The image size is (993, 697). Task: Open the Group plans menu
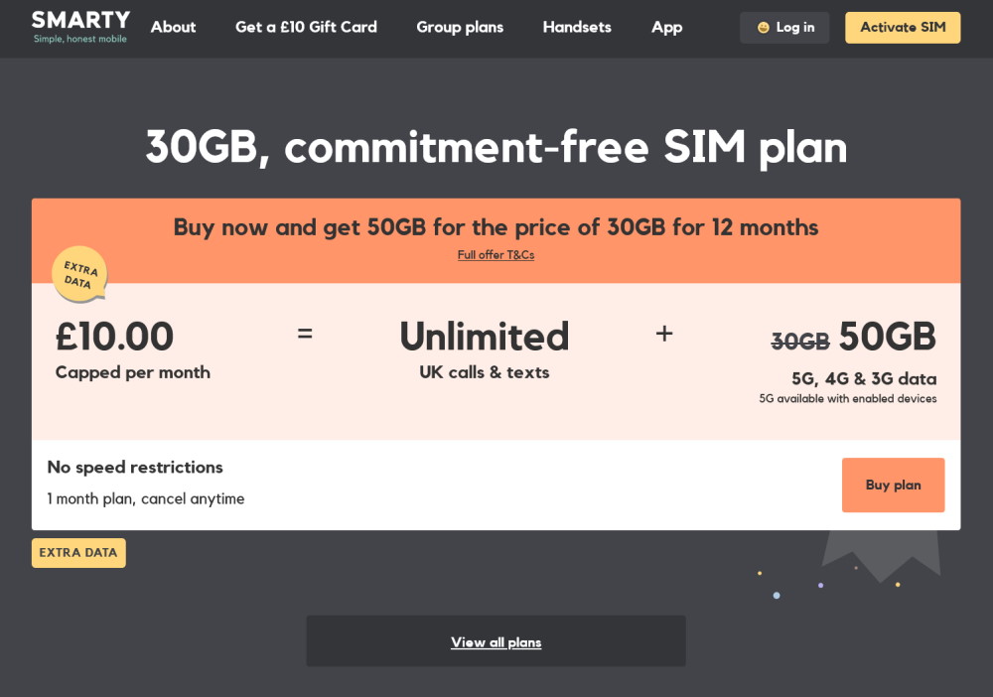click(460, 28)
